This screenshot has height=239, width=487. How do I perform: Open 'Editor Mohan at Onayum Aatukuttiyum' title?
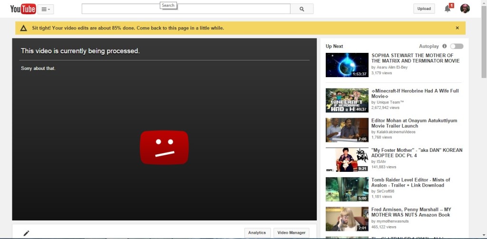pyautogui.click(x=414, y=123)
